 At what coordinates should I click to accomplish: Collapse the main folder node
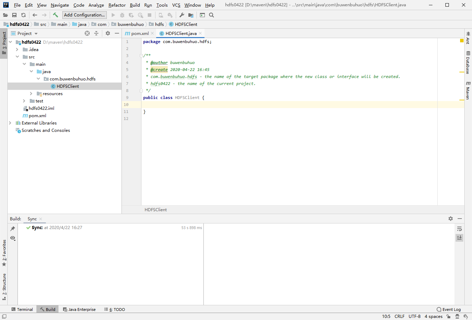click(x=24, y=64)
